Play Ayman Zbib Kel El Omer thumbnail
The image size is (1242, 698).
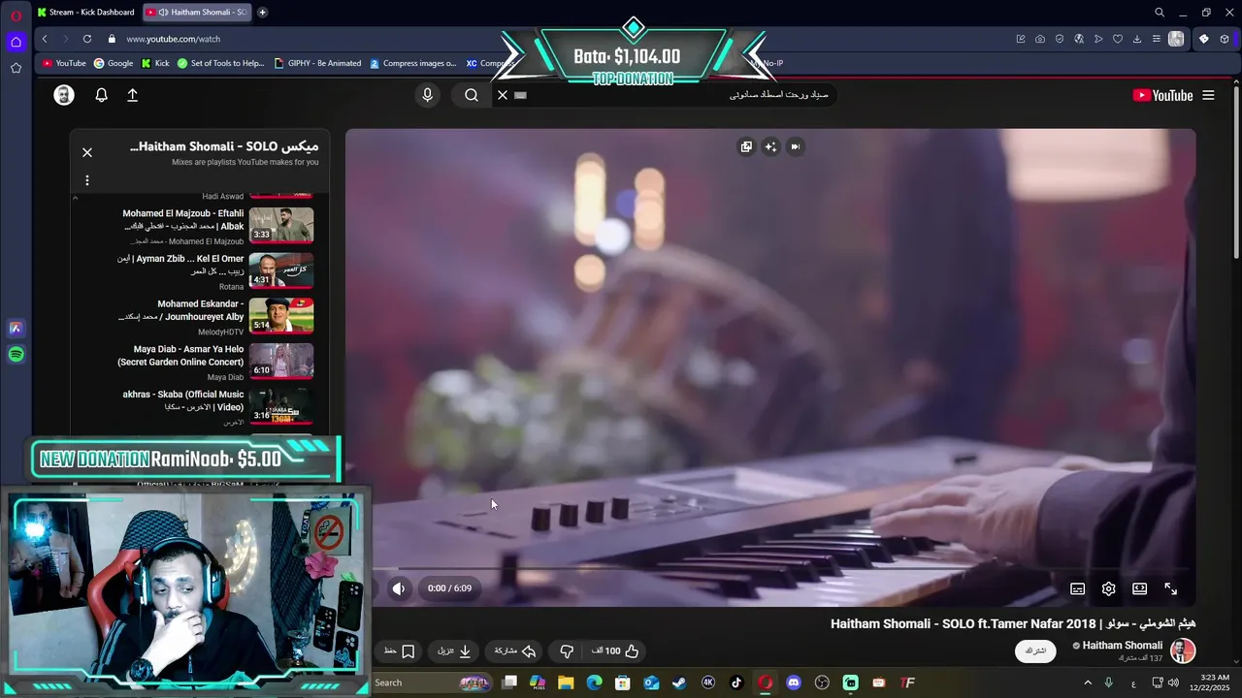(x=281, y=270)
